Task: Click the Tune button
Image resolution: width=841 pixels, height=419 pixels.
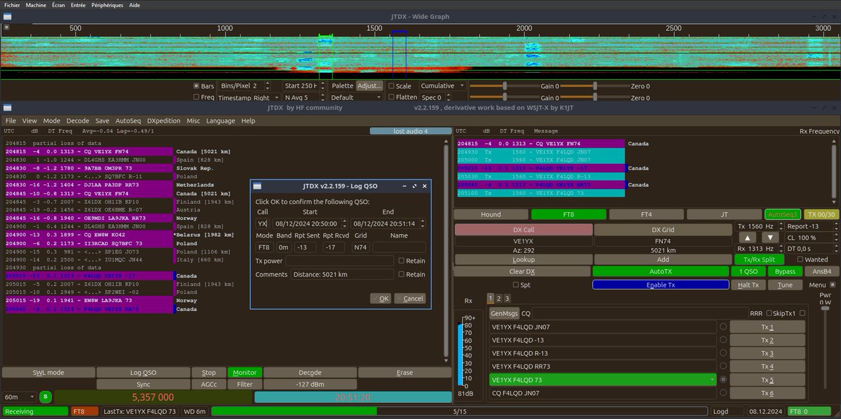Action: pyautogui.click(x=785, y=285)
